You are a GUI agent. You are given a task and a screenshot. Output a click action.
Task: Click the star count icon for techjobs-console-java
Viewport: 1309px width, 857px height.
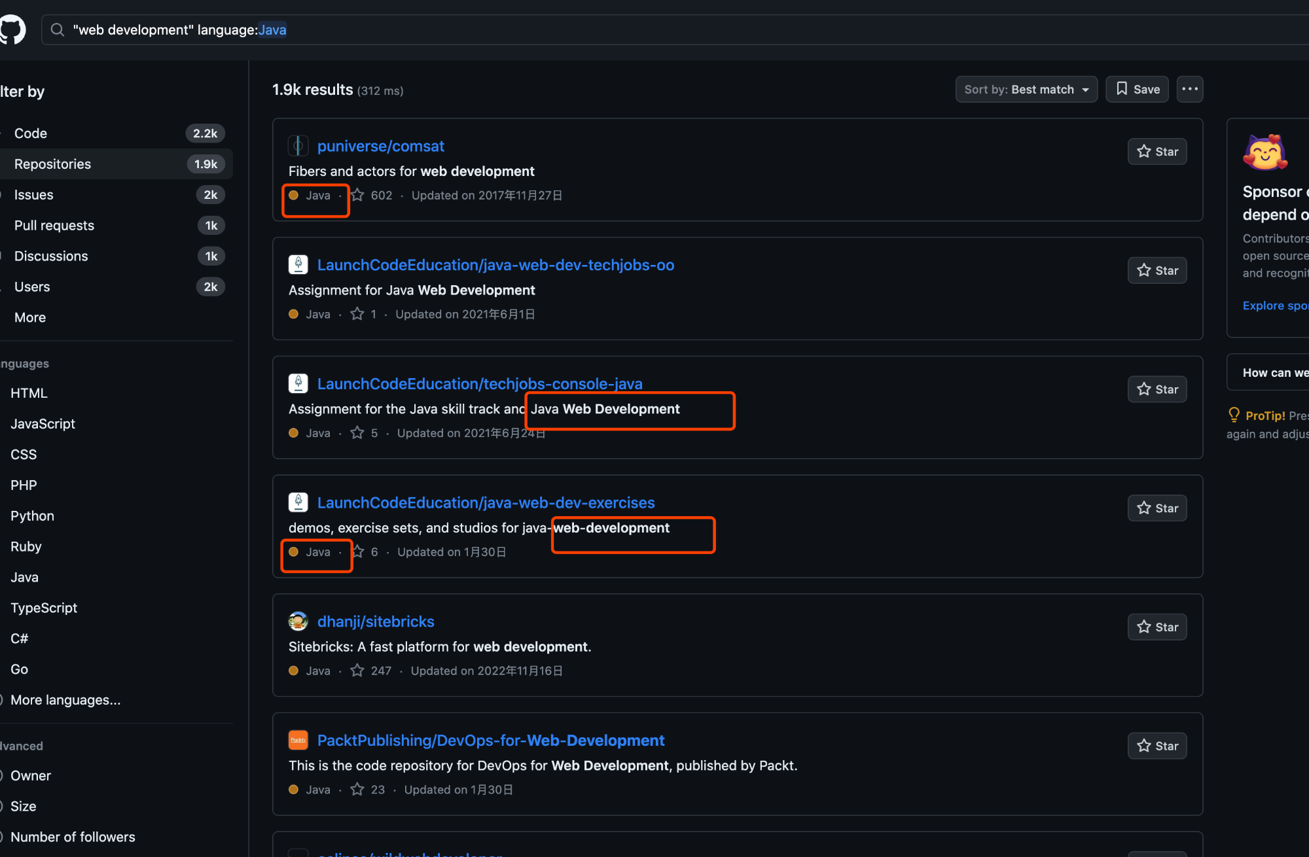[357, 433]
